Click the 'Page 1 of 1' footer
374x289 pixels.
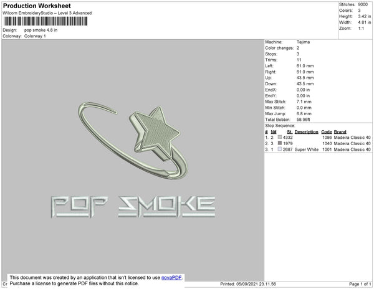tap(360, 284)
